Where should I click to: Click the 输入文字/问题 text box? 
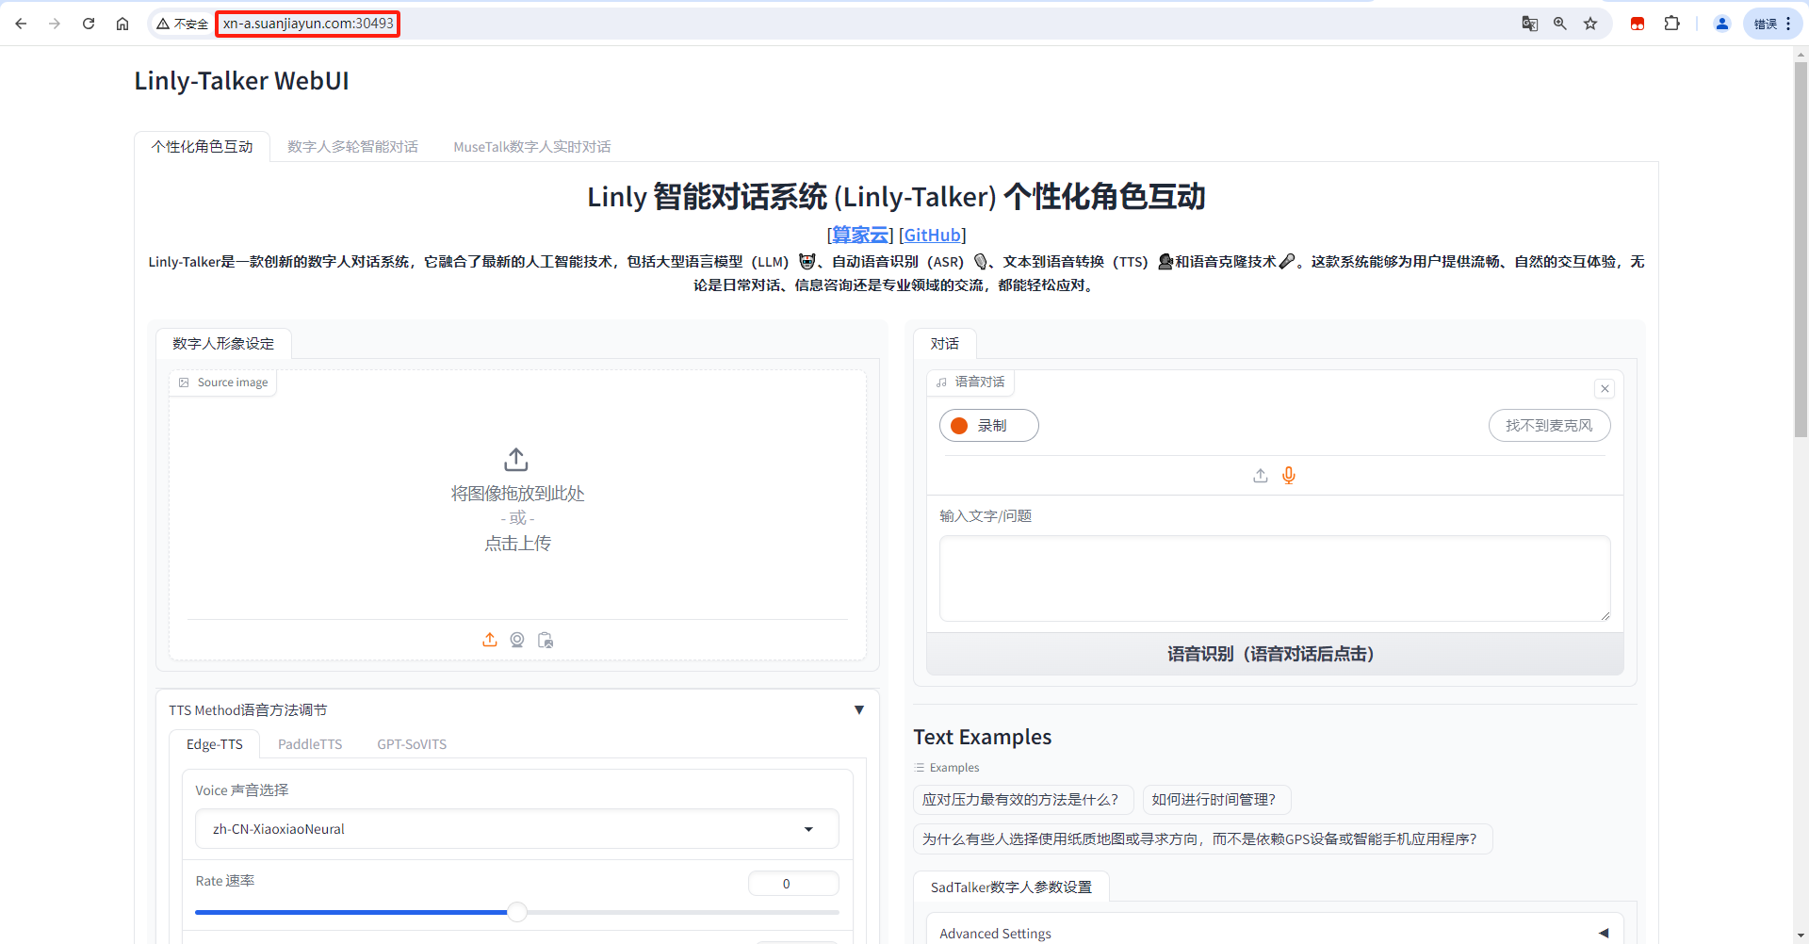point(1275,578)
